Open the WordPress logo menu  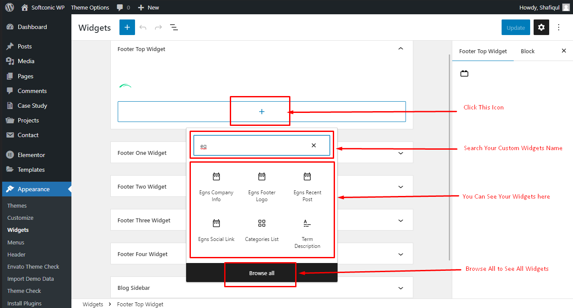click(10, 7)
